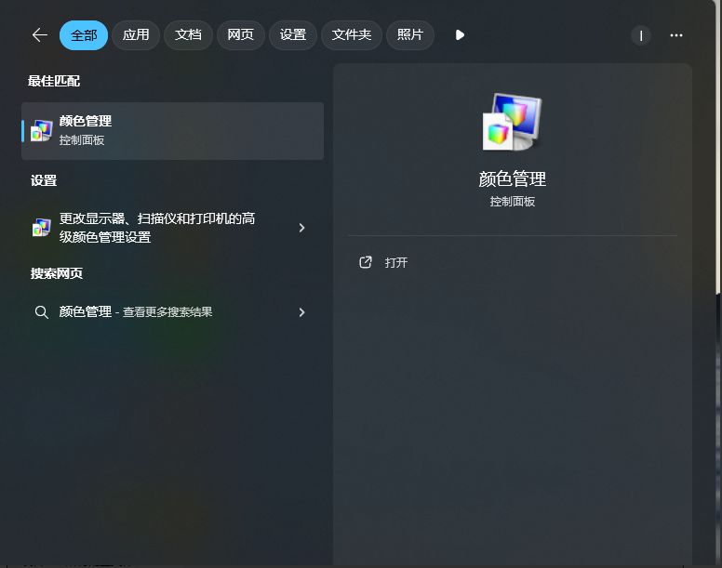Click the 颜色管理 icon in best match row
Viewport: 722px width, 568px height.
42,131
